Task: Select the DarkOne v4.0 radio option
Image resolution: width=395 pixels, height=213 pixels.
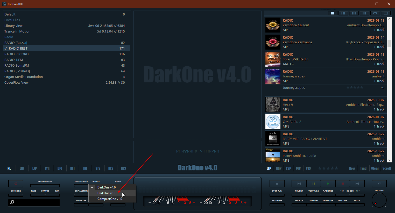Action: tap(107, 187)
